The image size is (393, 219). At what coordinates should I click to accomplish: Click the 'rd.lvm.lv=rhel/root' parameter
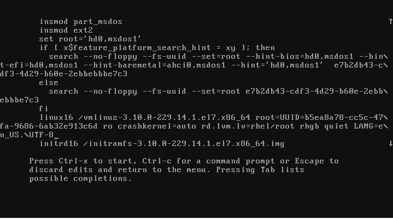coord(248,126)
